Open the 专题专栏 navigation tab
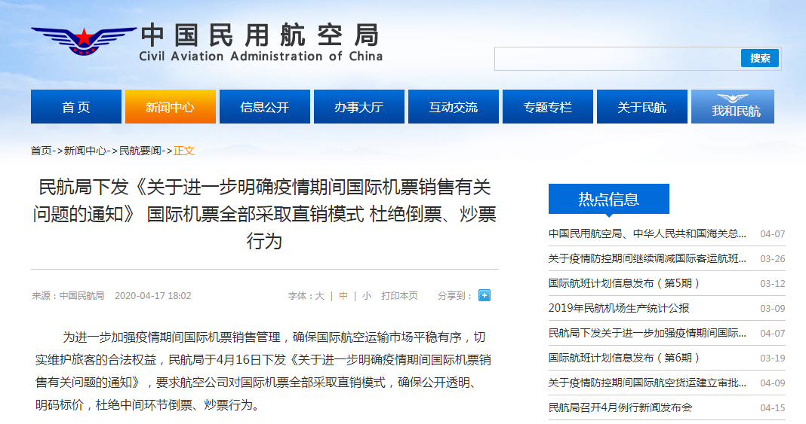This screenshot has width=806, height=424. [547, 107]
